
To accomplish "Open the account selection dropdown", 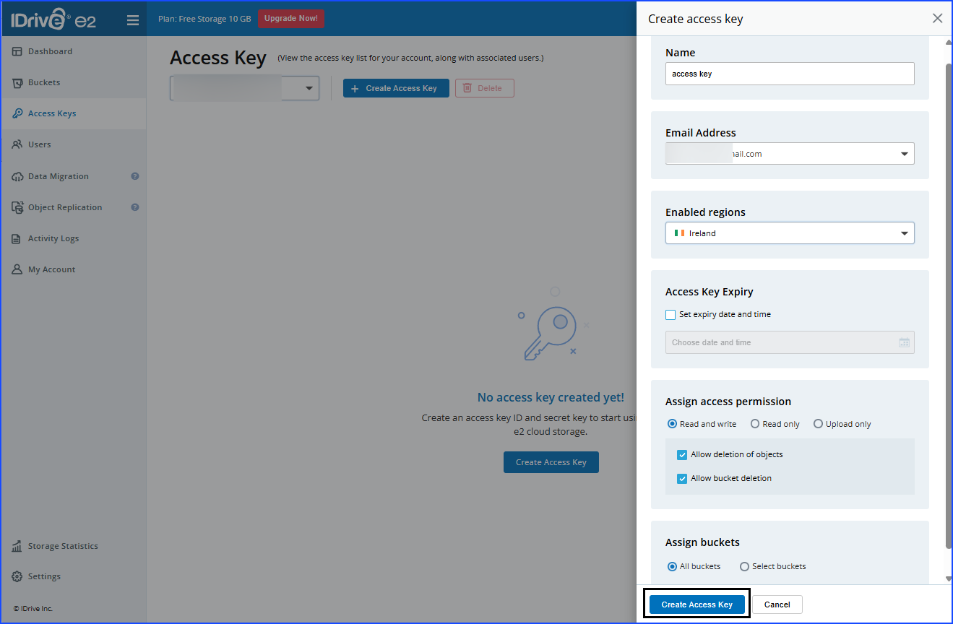I will (x=309, y=87).
